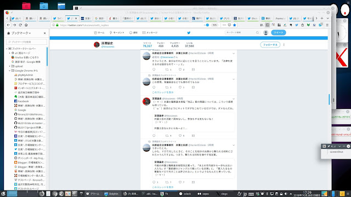Image resolution: width=351 pixels, height=197 pixels.
Task: Click the taskbar clock showing 17:29
Action: (x=307, y=194)
